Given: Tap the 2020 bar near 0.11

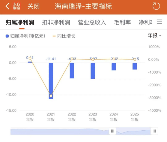Looking at the screenshot, I should click(30, 62).
